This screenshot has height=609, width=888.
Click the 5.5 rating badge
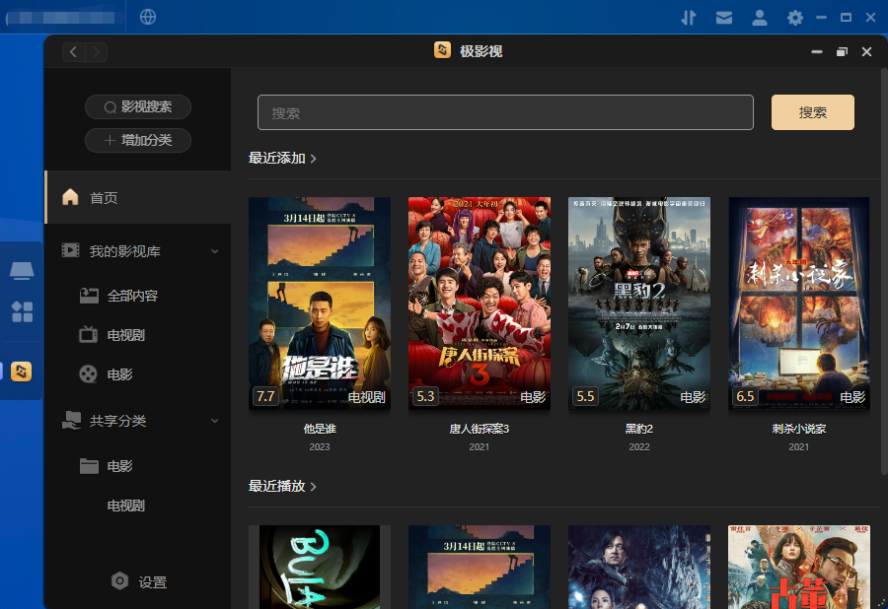point(585,396)
